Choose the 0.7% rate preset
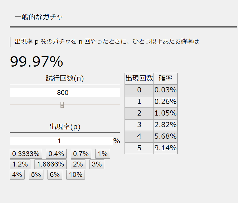The image size is (238, 203). click(81, 153)
